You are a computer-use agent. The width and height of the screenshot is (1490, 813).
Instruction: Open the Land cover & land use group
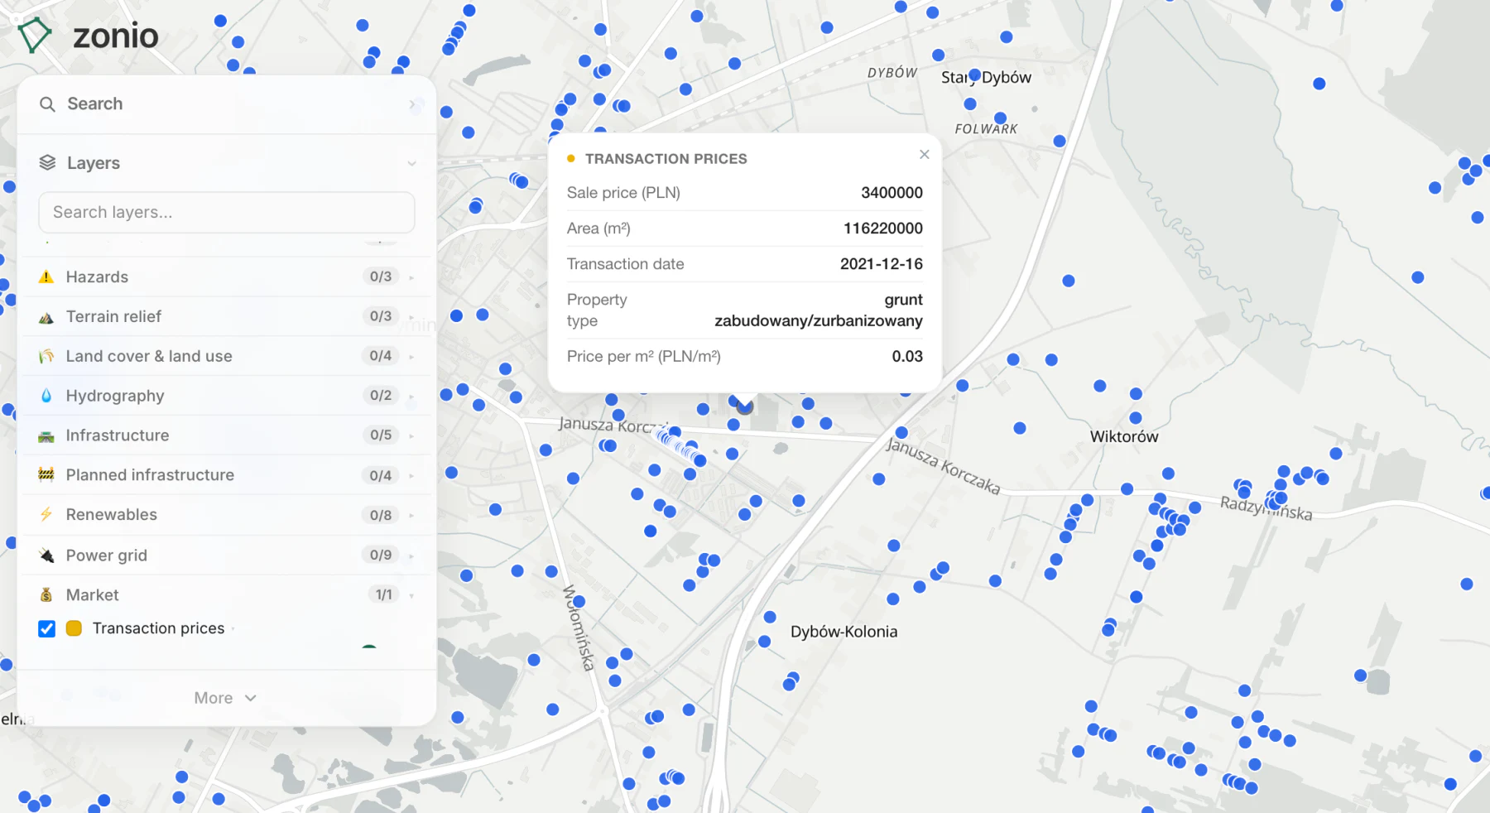pos(227,356)
